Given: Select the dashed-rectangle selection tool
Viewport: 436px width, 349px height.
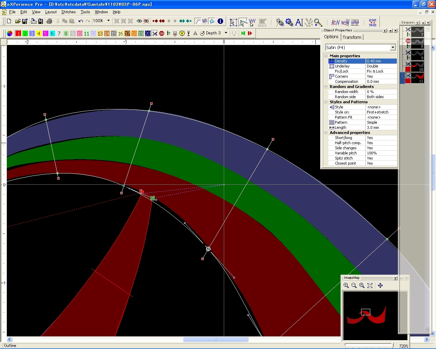Looking at the screenshot, I should [233, 22].
